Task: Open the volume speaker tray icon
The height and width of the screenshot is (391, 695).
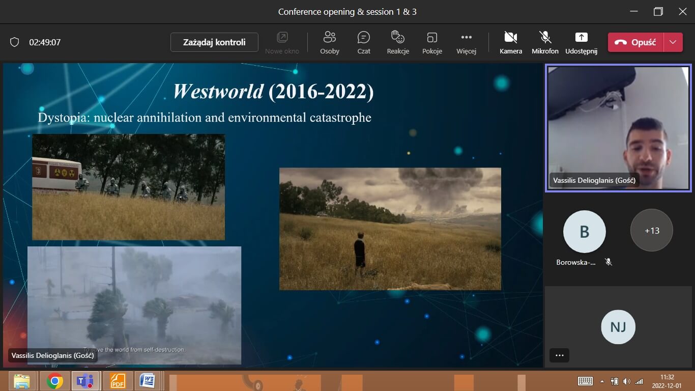Action: coord(627,381)
